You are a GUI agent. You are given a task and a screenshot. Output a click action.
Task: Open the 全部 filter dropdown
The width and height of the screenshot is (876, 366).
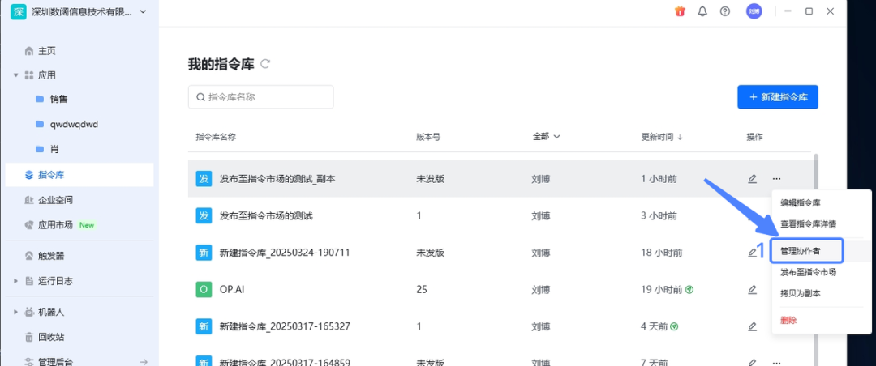[547, 136]
